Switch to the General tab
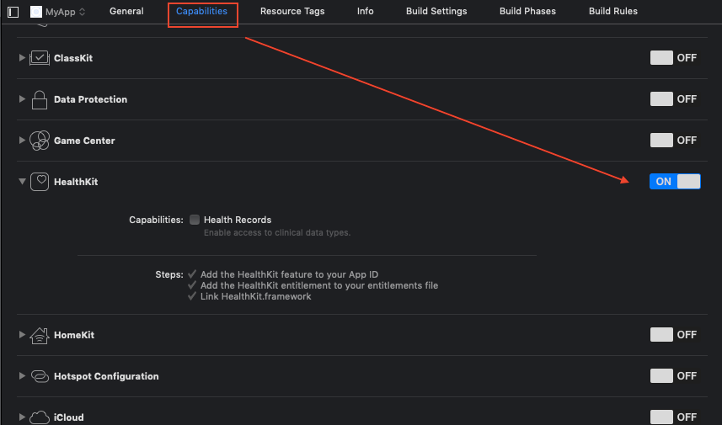Screen dimensions: 722x425 (x=126, y=11)
